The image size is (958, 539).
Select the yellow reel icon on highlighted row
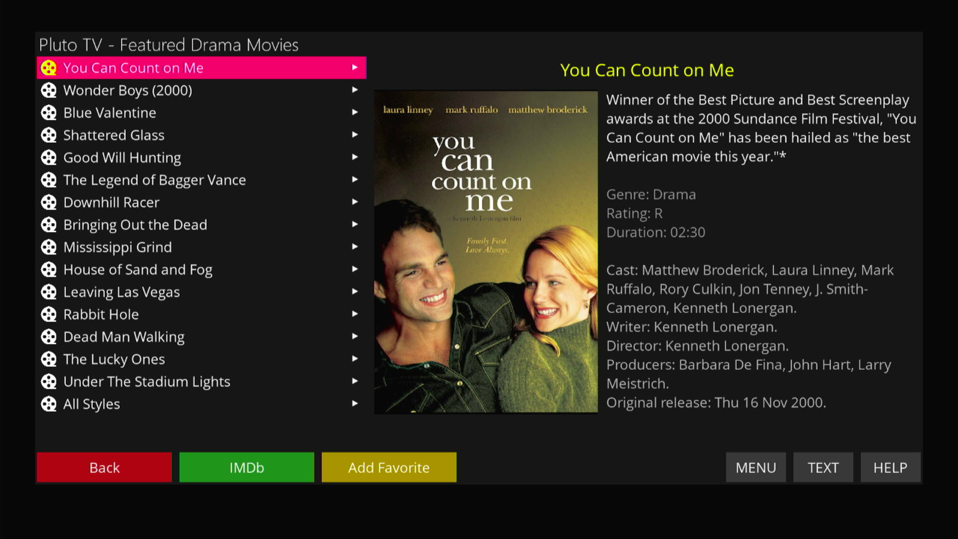(48, 68)
